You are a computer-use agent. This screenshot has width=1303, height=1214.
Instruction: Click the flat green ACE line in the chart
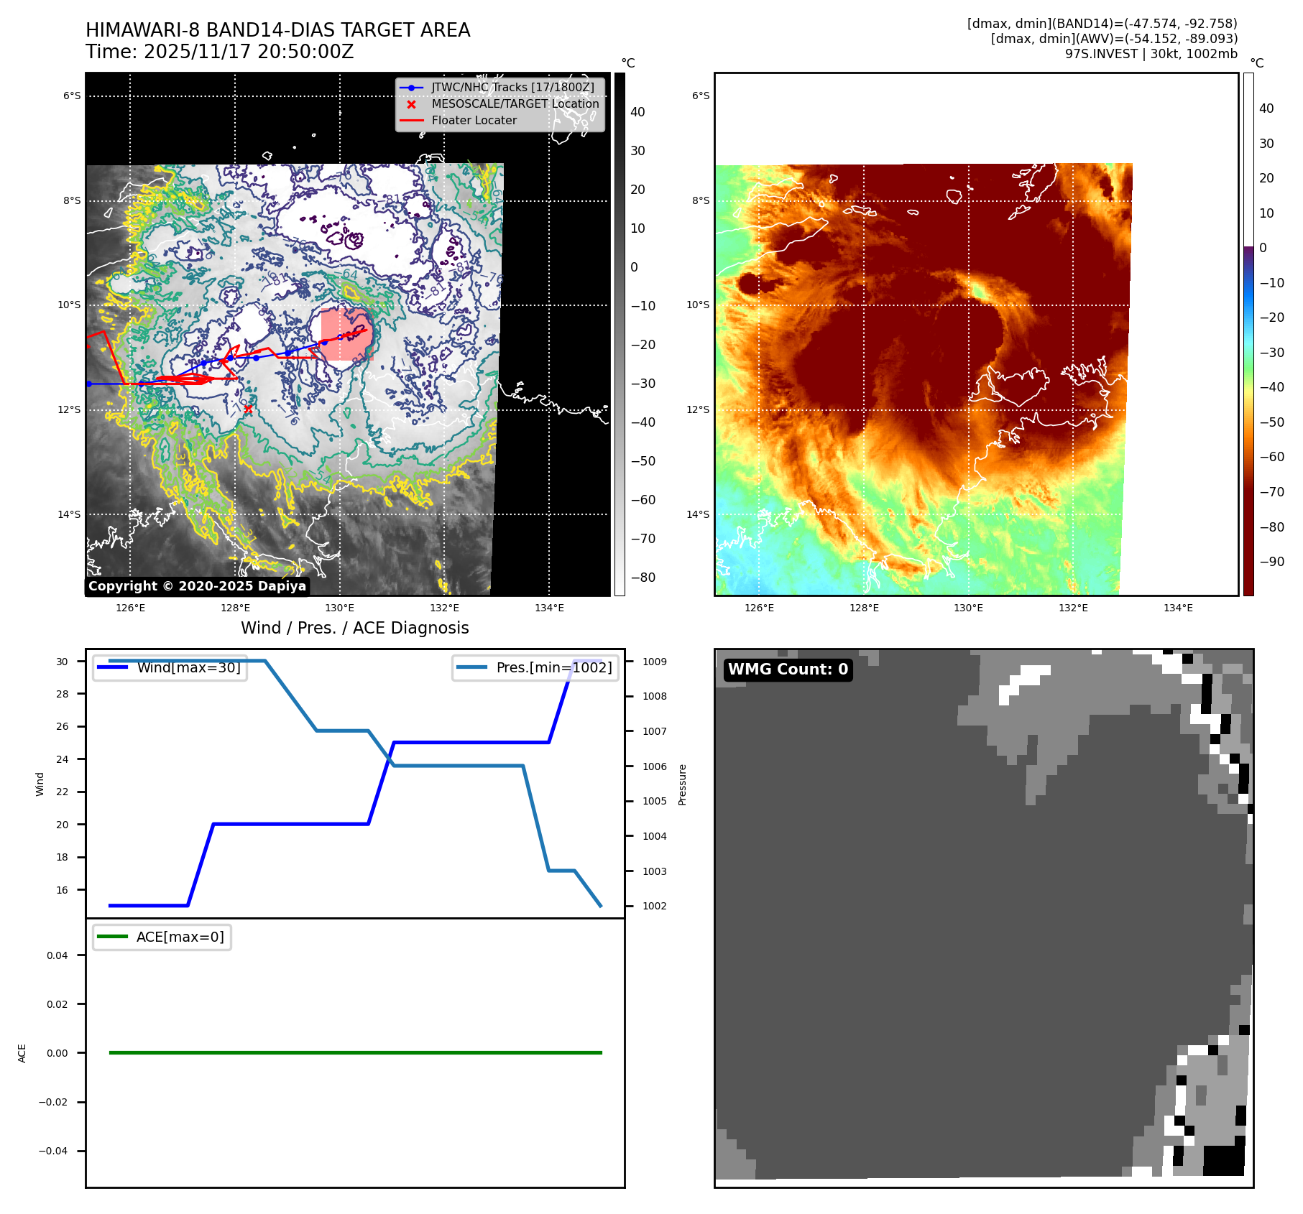click(355, 1052)
